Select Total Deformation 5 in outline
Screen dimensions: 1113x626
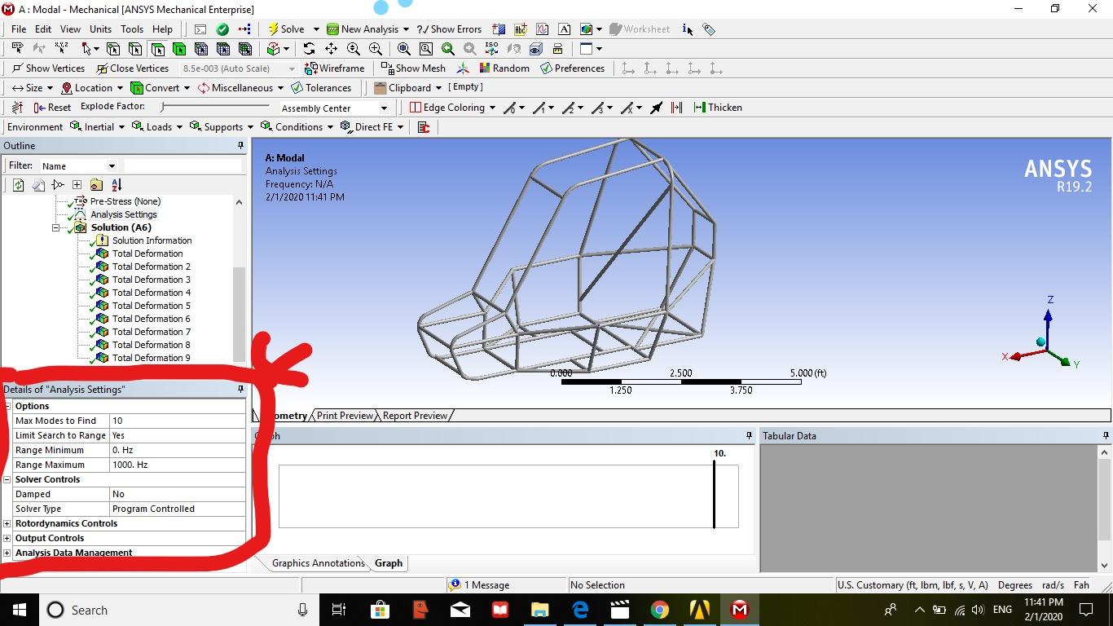pyautogui.click(x=151, y=306)
